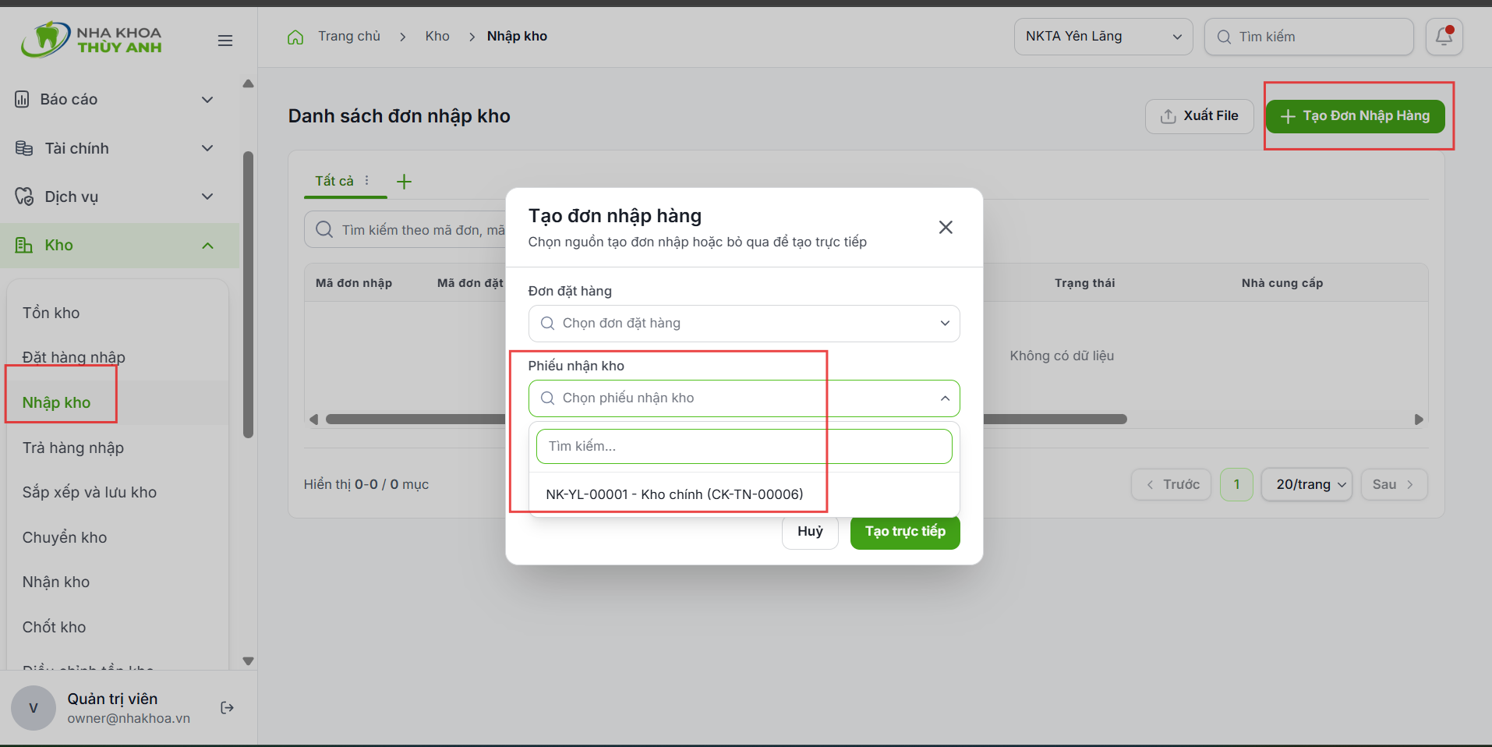Click the plus icon to add a tab

point(404,182)
